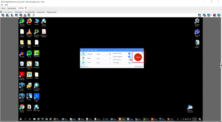Enable the Capture Cursor switch
Viewport: 222px width, 122px height.
tap(130, 60)
